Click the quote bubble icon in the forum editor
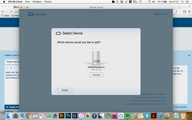The height and width of the screenshot is (120, 192). coord(7,68)
